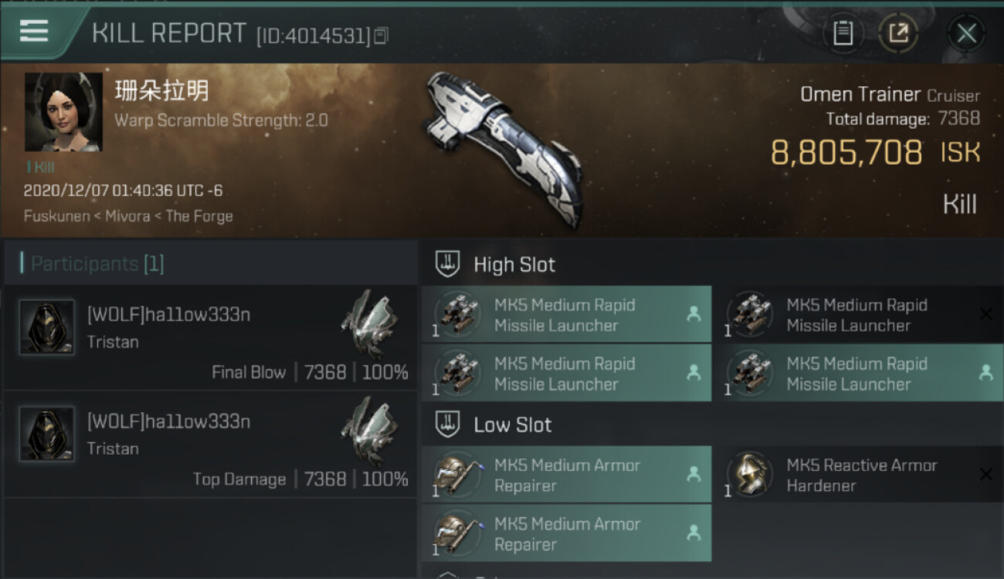The image size is (1004, 579).
Task: Open the hamburger menu icon
Action: coord(35,32)
